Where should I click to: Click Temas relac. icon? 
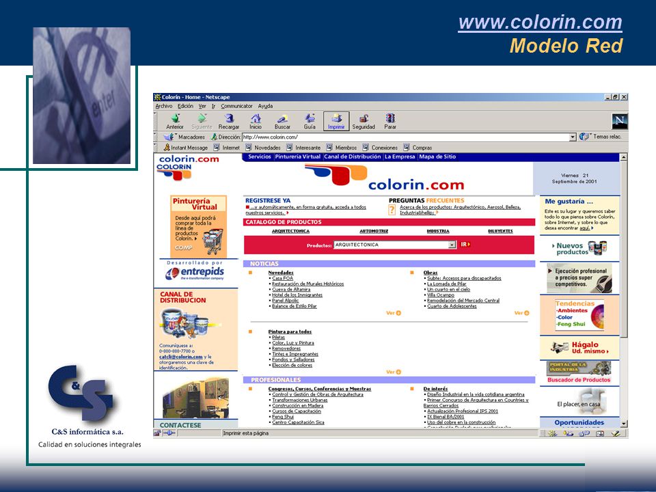584,137
